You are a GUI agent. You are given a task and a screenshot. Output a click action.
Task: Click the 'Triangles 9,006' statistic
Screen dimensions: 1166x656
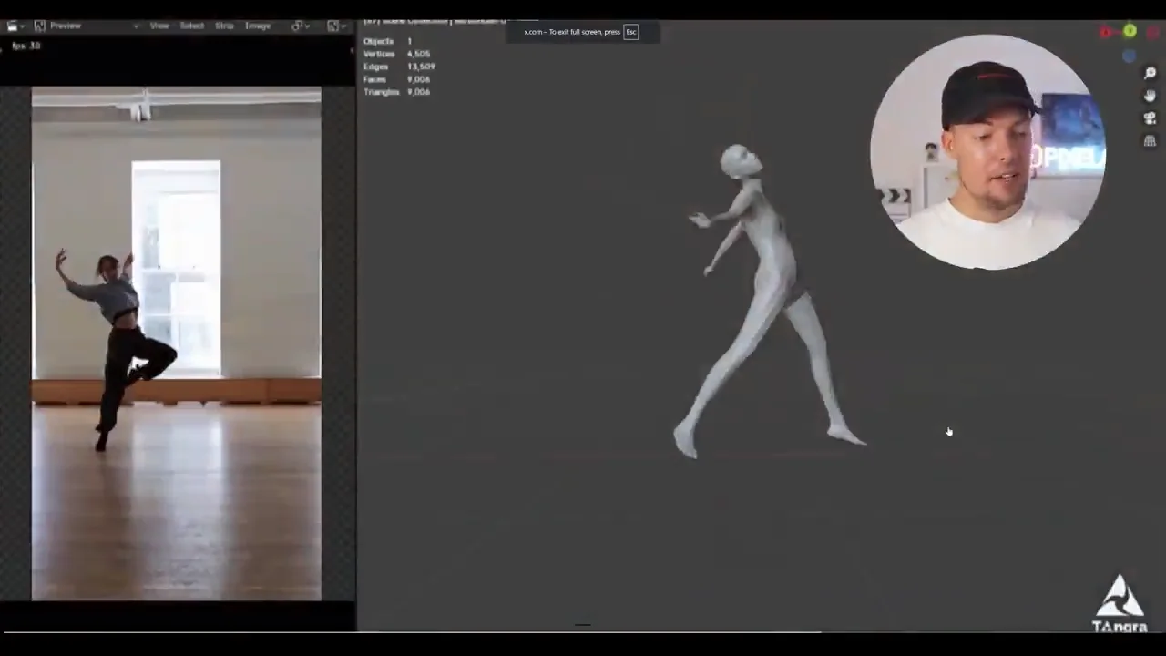tap(396, 92)
